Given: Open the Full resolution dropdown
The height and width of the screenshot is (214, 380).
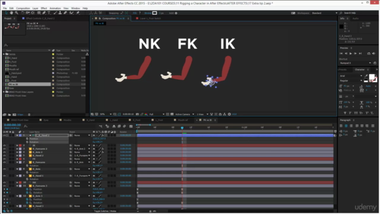Looking at the screenshot, I should (x=157, y=114).
